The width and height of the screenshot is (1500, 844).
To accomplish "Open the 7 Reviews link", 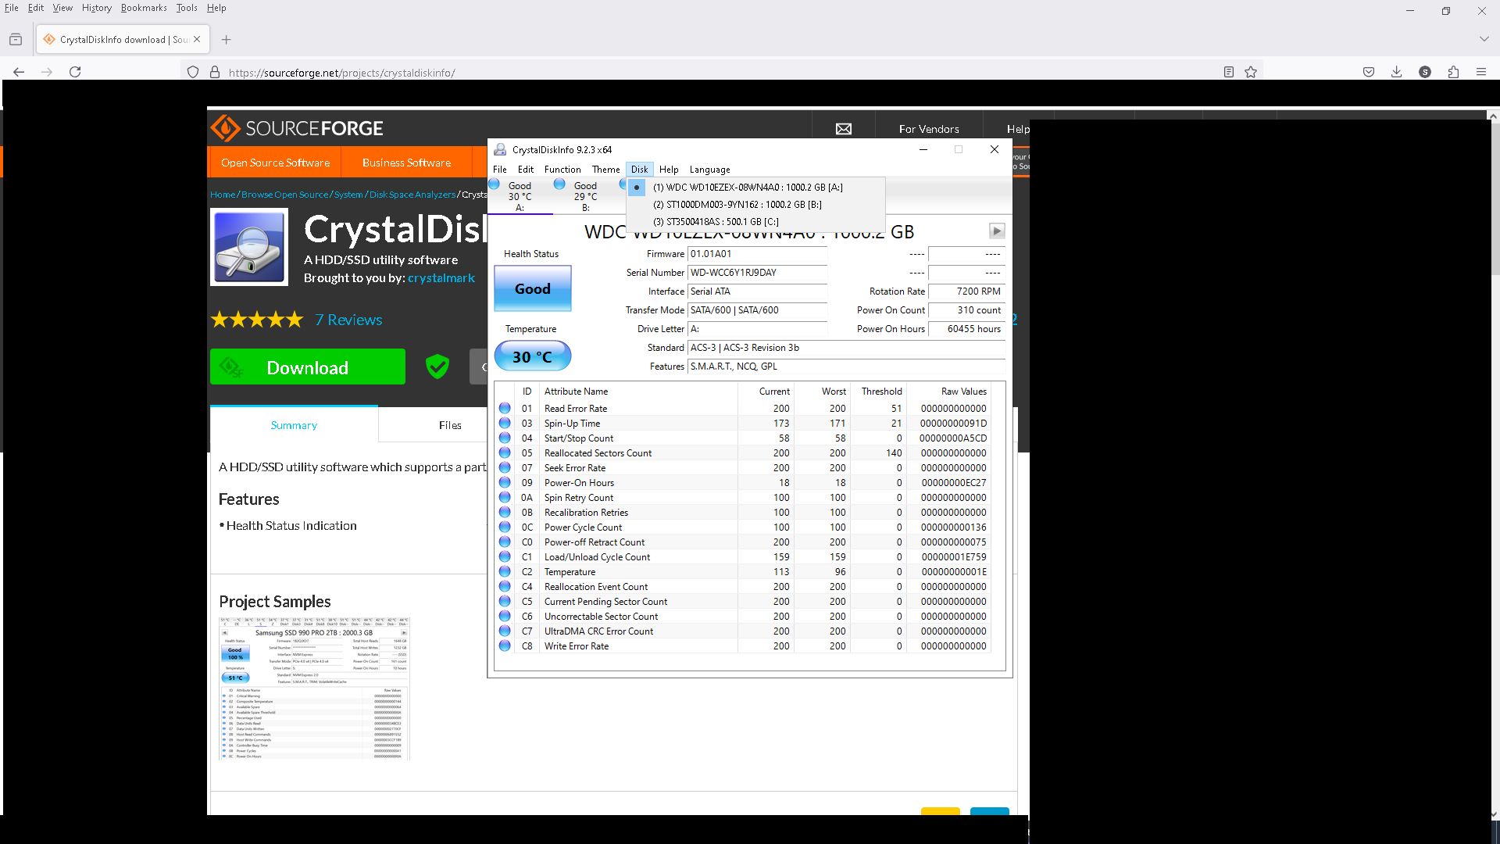I will pyautogui.click(x=348, y=320).
